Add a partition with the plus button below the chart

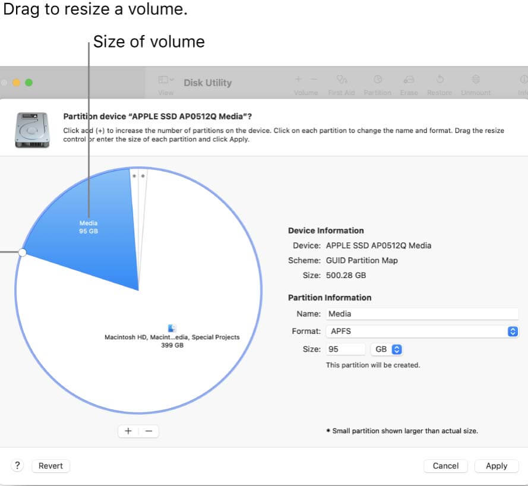(x=128, y=431)
